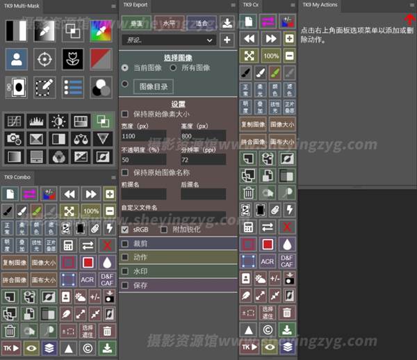Viewport: 417px width, 360px height.
Task: Switch to the TK9 My Actions tab
Action: (322, 5)
